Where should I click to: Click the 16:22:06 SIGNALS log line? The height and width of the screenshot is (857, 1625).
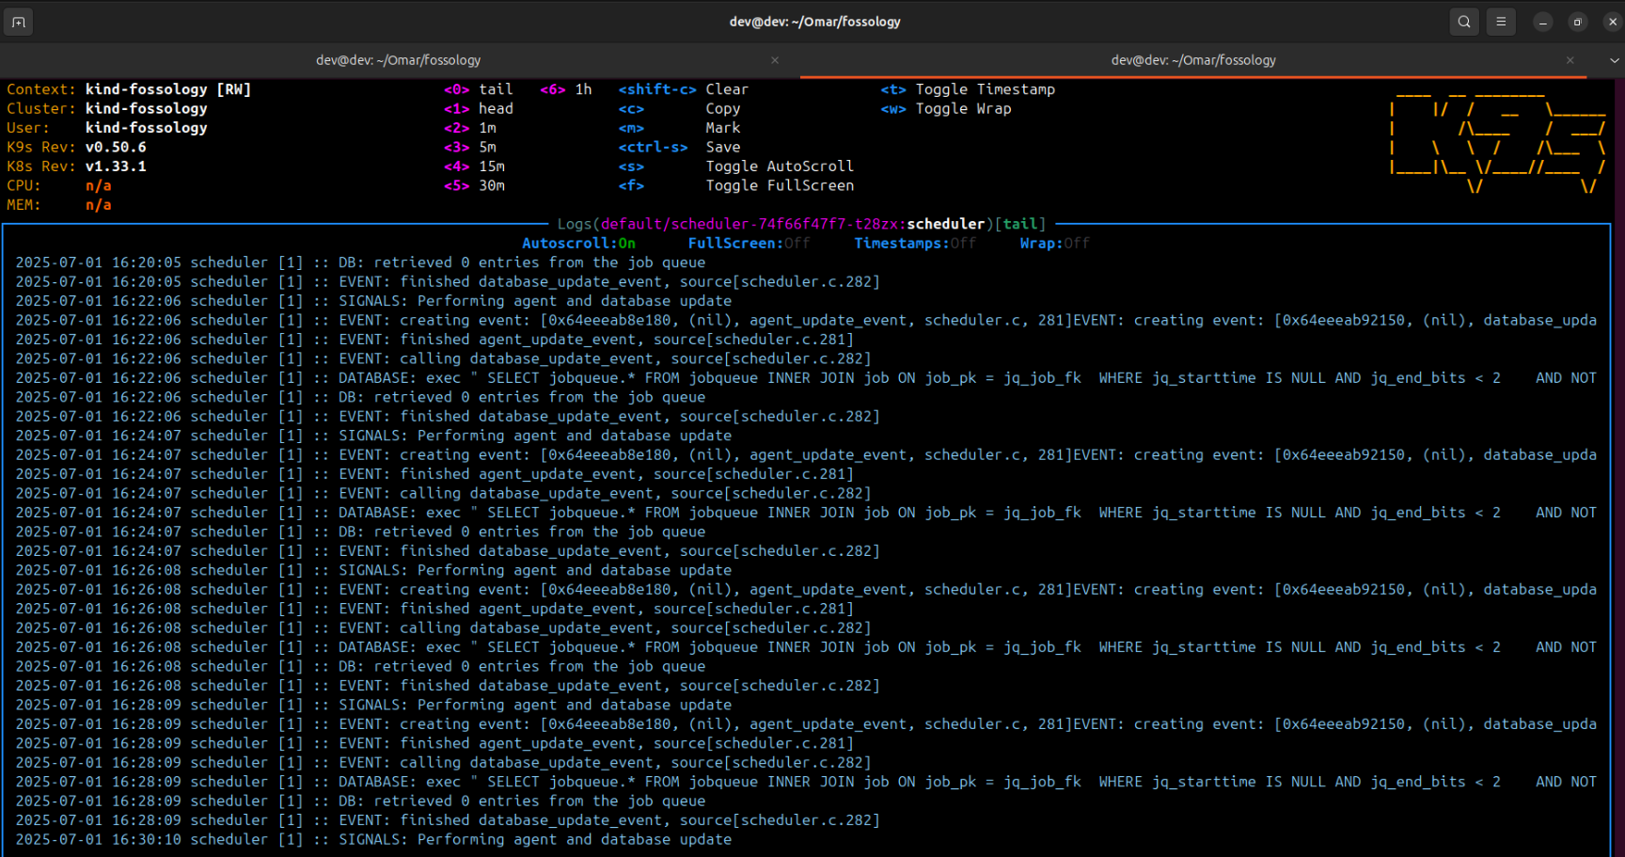pos(373,301)
